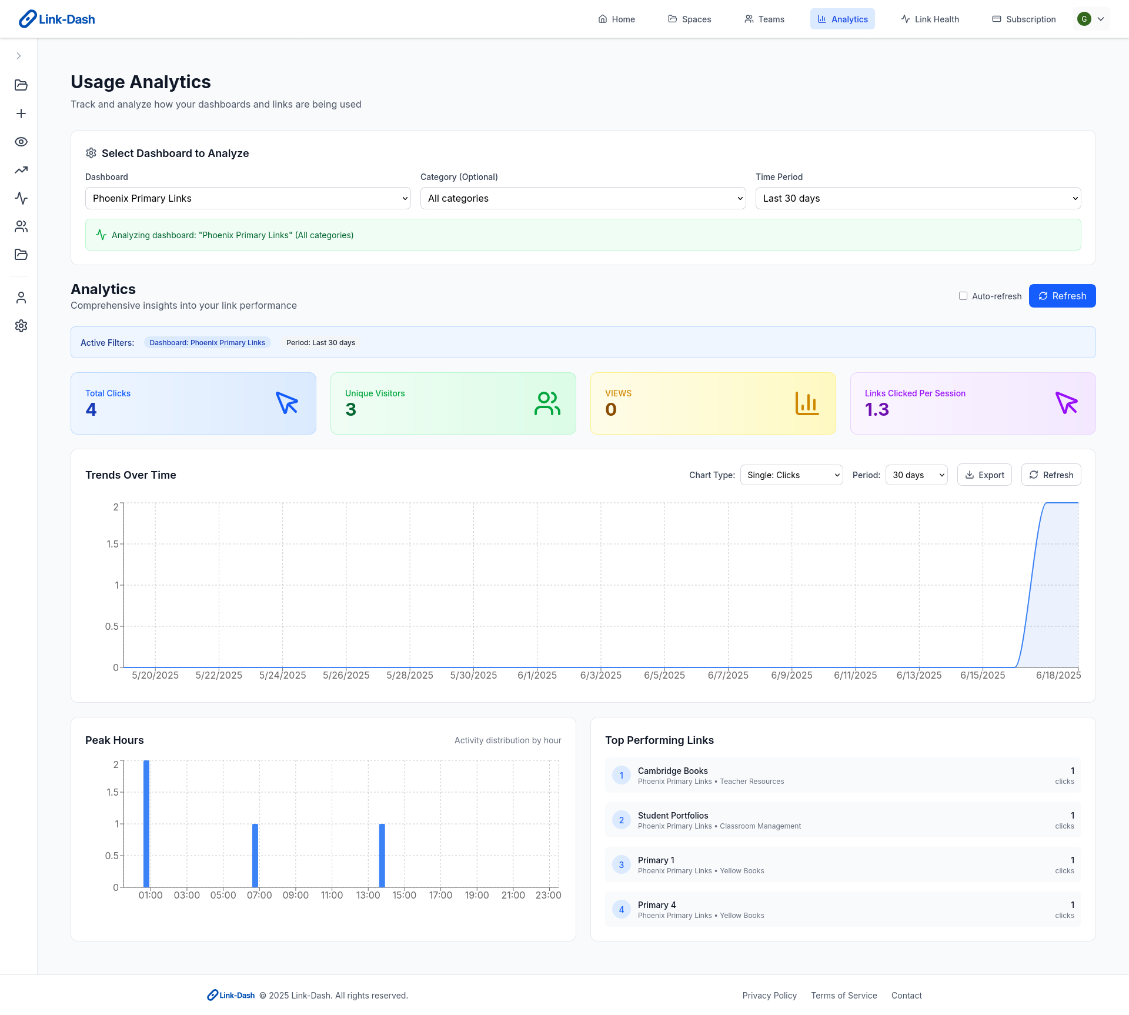The image size is (1129, 1015).
Task: Enable the Auto-refresh checkbox
Action: click(963, 296)
